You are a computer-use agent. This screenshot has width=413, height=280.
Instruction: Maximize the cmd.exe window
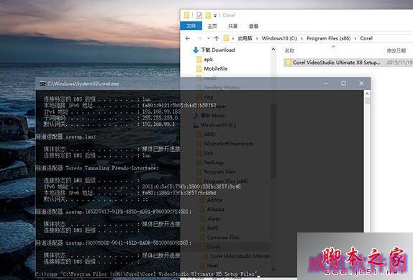343,83
